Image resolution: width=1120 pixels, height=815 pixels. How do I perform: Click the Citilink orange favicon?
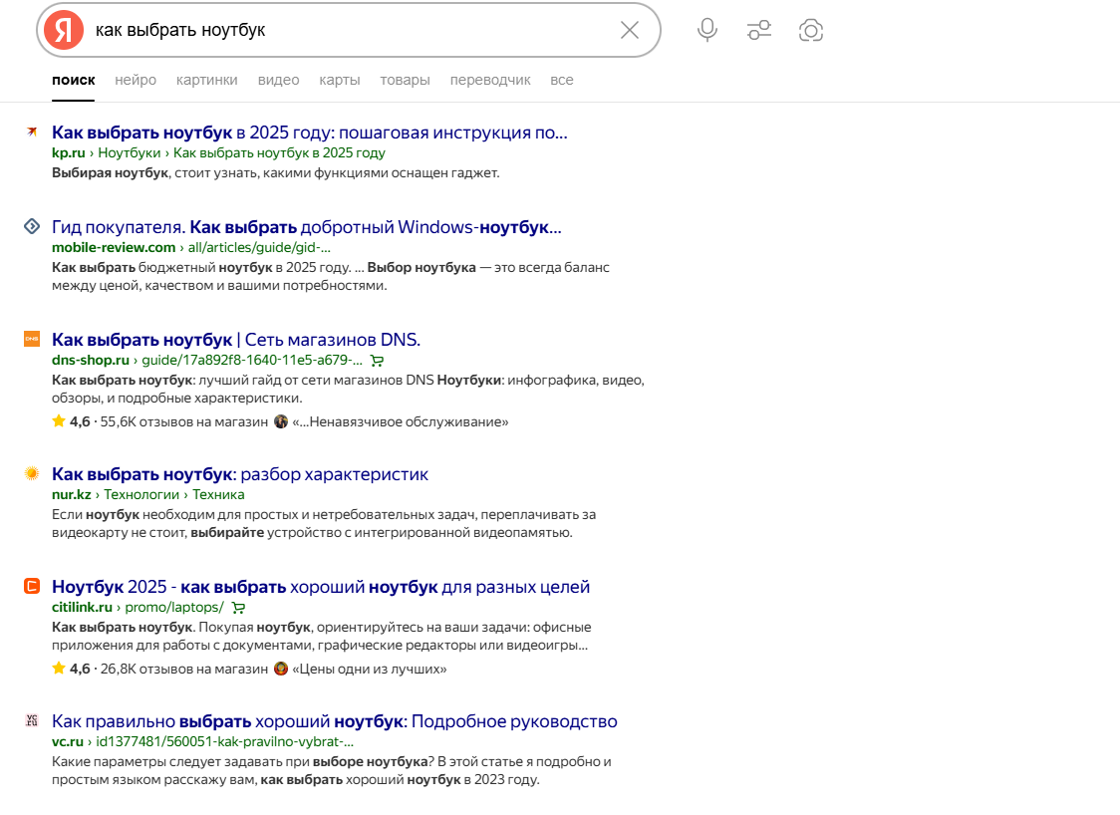click(x=32, y=586)
